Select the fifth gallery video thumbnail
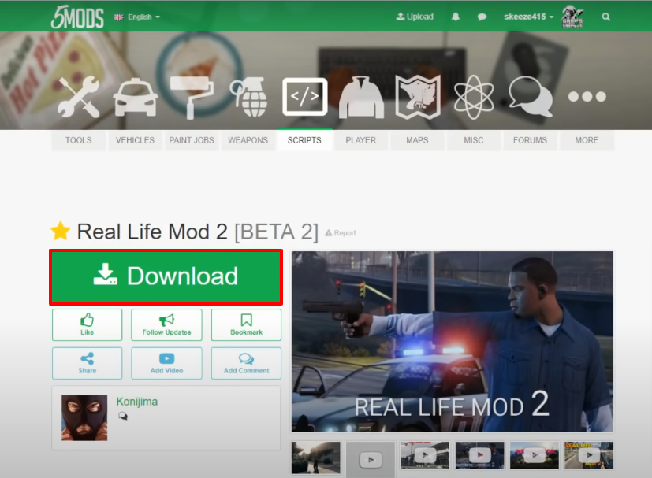Image resolution: width=652 pixels, height=478 pixels. tap(535, 455)
